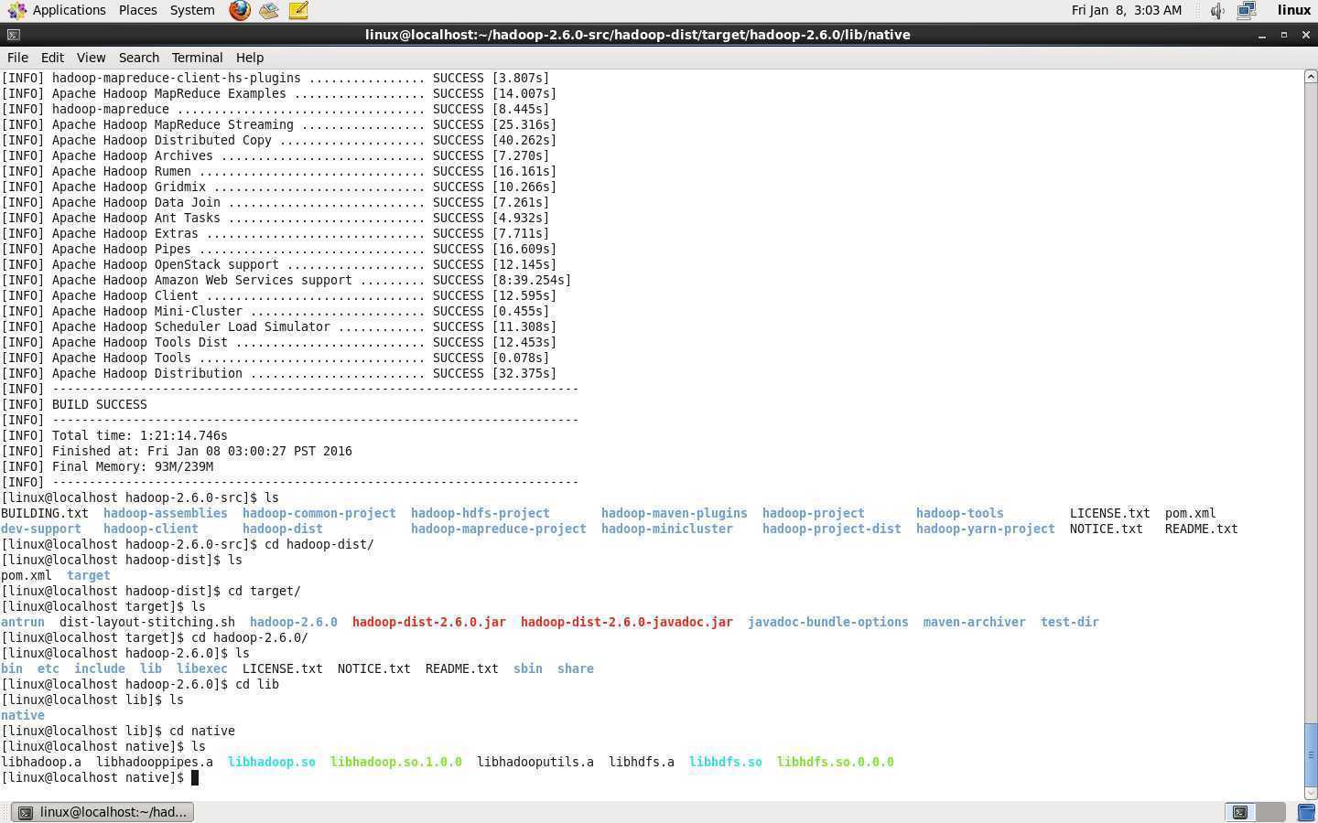Image resolution: width=1318 pixels, height=823 pixels.
Task: Click the BUILDING.txt file name
Action: [x=44, y=513]
